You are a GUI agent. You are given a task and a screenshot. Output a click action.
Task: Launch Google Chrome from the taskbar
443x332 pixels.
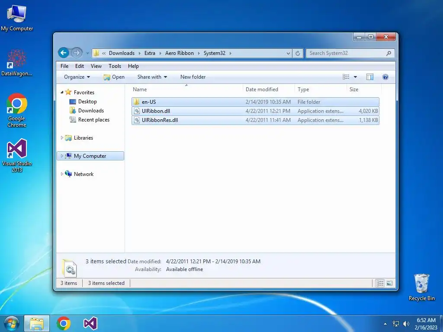pyautogui.click(x=63, y=323)
